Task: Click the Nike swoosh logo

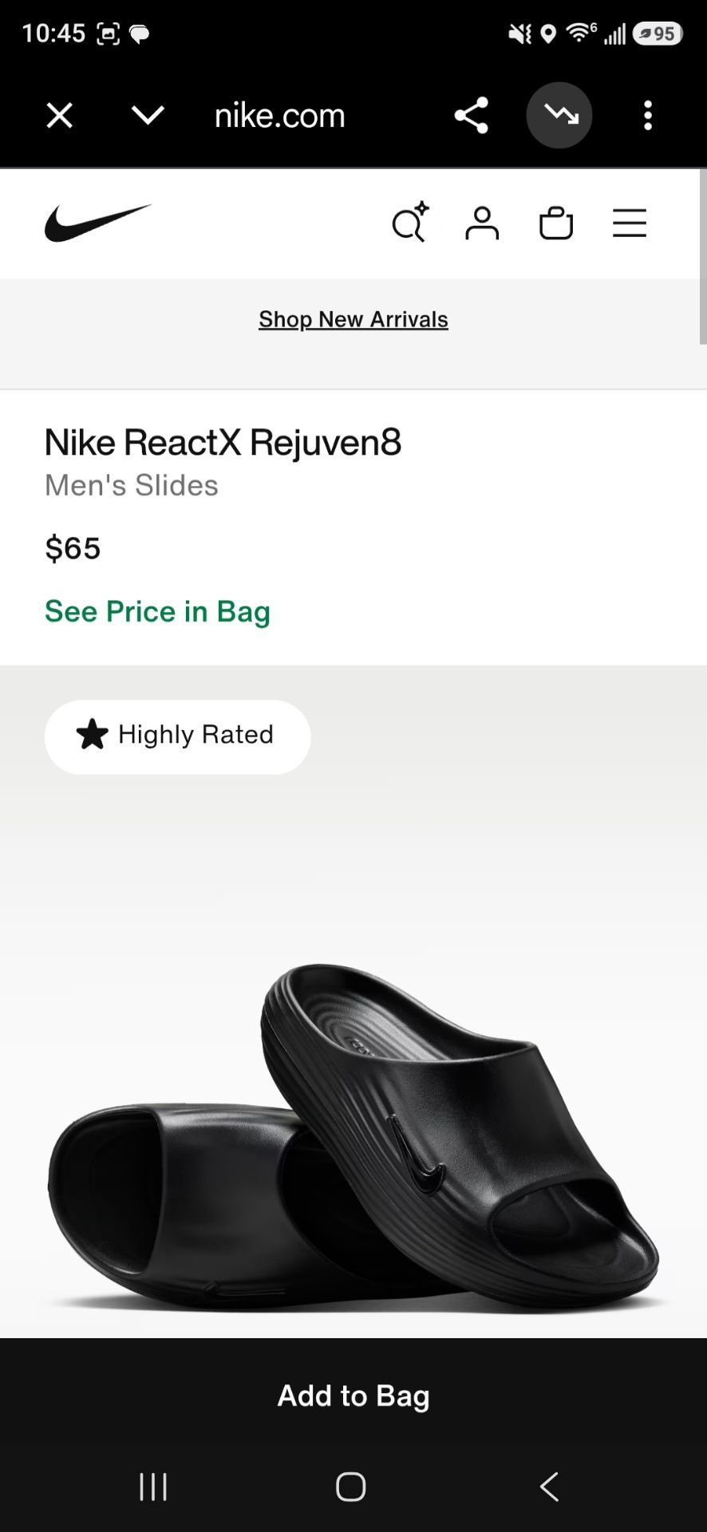Action: click(x=97, y=223)
